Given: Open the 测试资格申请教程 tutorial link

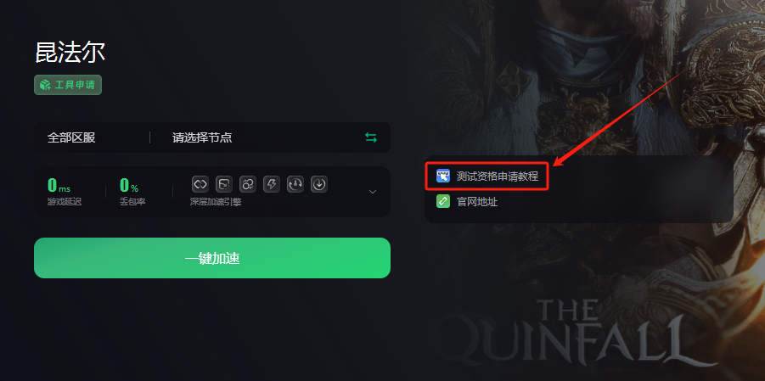Looking at the screenshot, I should pos(498,176).
